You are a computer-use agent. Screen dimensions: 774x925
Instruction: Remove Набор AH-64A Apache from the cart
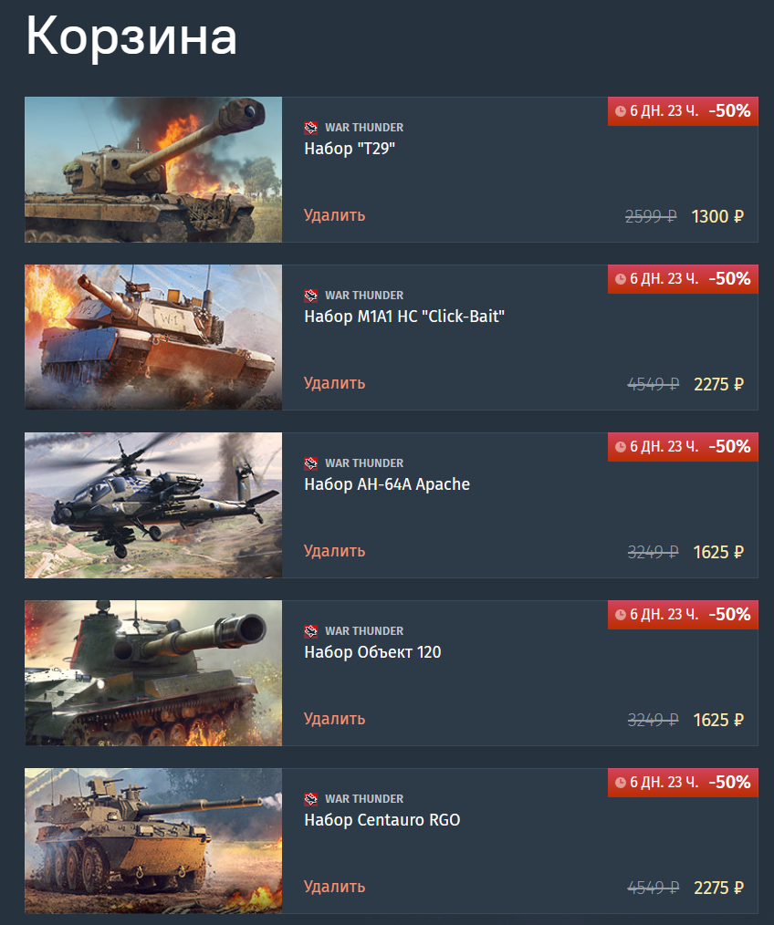point(335,551)
